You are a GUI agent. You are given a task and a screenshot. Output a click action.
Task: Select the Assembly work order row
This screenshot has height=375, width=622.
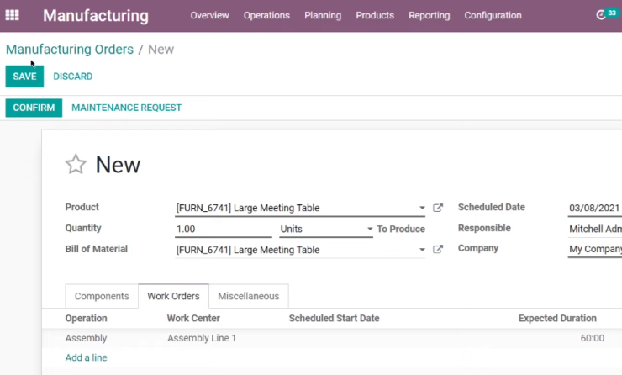pyautogui.click(x=332, y=338)
